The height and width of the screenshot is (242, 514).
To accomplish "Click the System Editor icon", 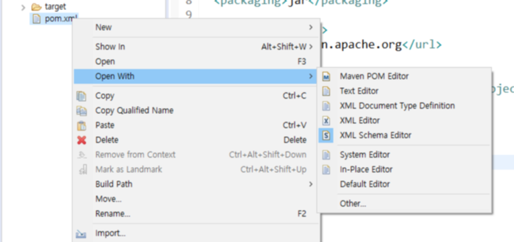I will 326,155.
